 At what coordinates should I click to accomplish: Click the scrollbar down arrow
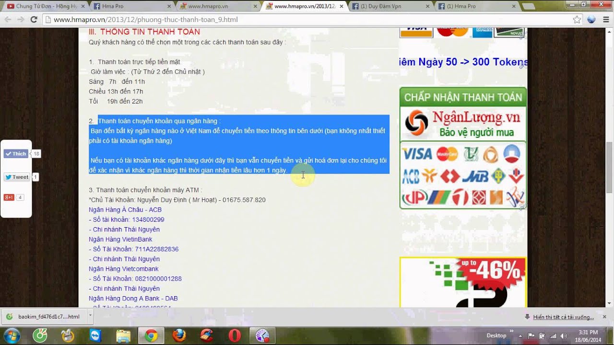click(x=610, y=304)
